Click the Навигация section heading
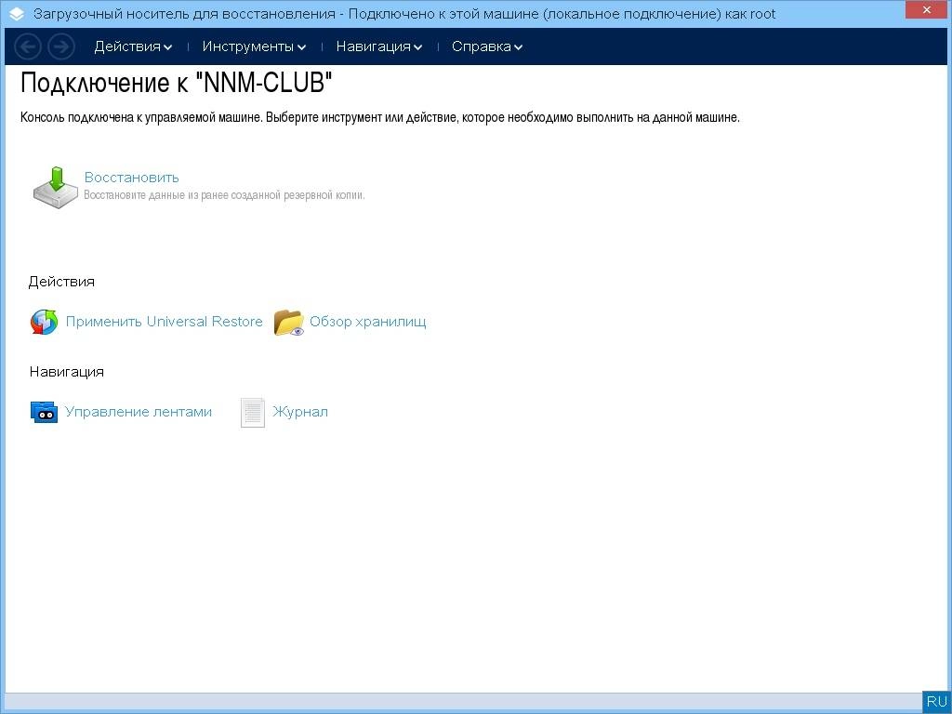Screen dimensions: 952x714 point(67,372)
